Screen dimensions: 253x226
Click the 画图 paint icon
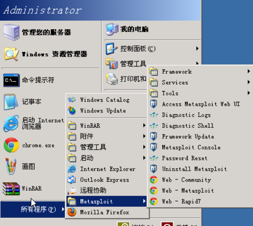tap(11, 166)
